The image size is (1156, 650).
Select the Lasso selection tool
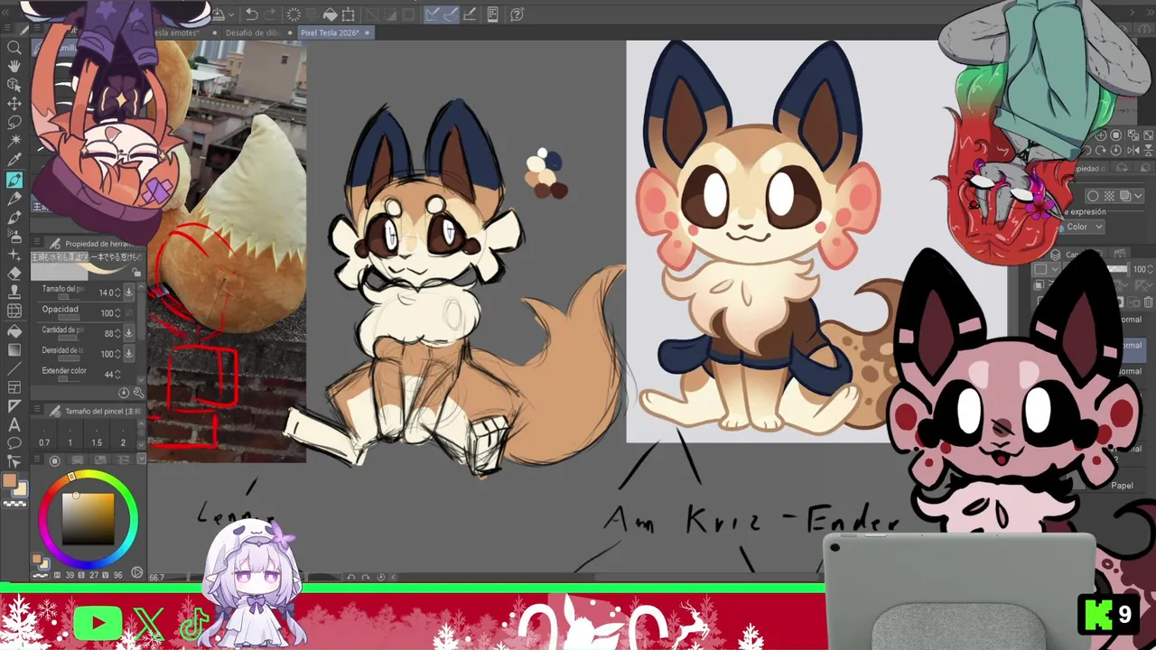click(14, 122)
